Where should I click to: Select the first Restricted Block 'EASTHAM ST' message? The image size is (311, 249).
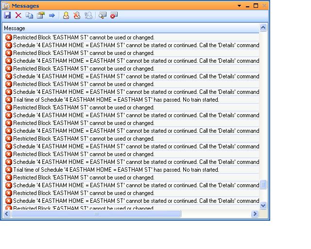[84, 37]
